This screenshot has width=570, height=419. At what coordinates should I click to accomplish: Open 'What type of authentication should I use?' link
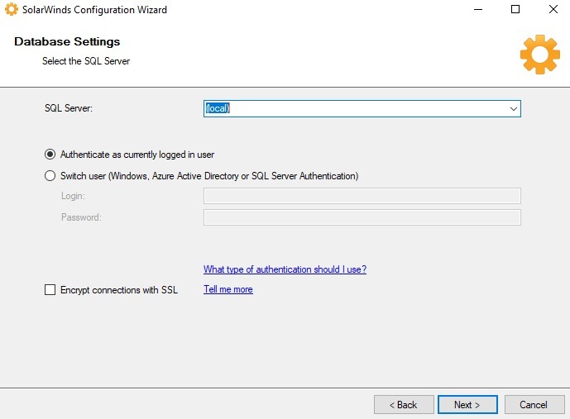pos(285,269)
